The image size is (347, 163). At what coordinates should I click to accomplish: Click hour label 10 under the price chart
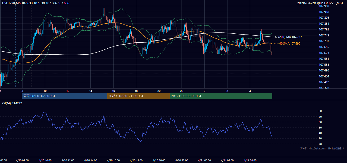click(45, 91)
